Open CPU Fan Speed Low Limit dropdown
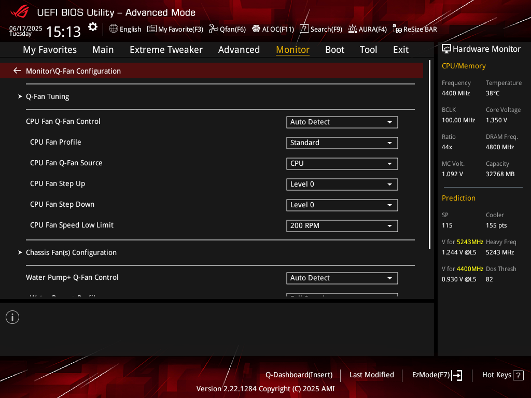The image size is (531, 398). point(342,226)
